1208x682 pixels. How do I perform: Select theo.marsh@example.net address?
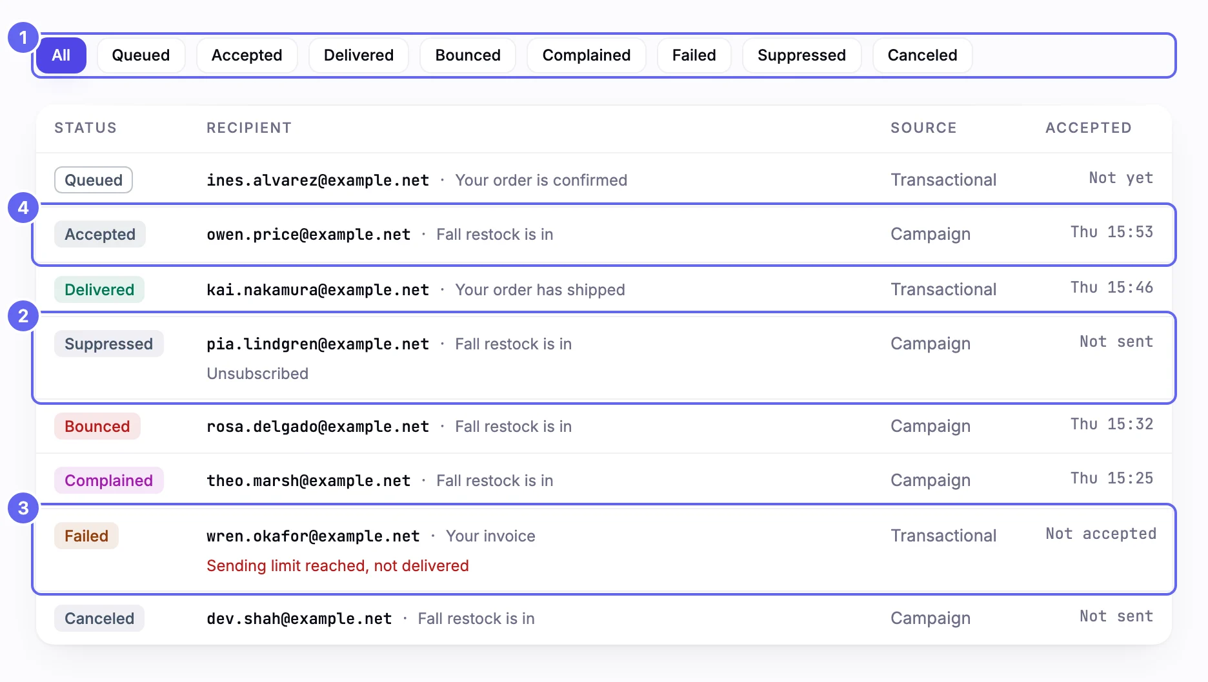(308, 480)
